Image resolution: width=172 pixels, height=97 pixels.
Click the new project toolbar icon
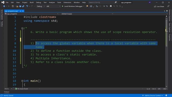(x=13, y=6)
